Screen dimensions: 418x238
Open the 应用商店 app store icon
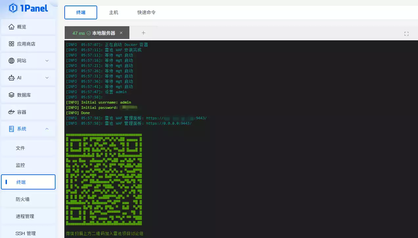[x=11, y=44]
